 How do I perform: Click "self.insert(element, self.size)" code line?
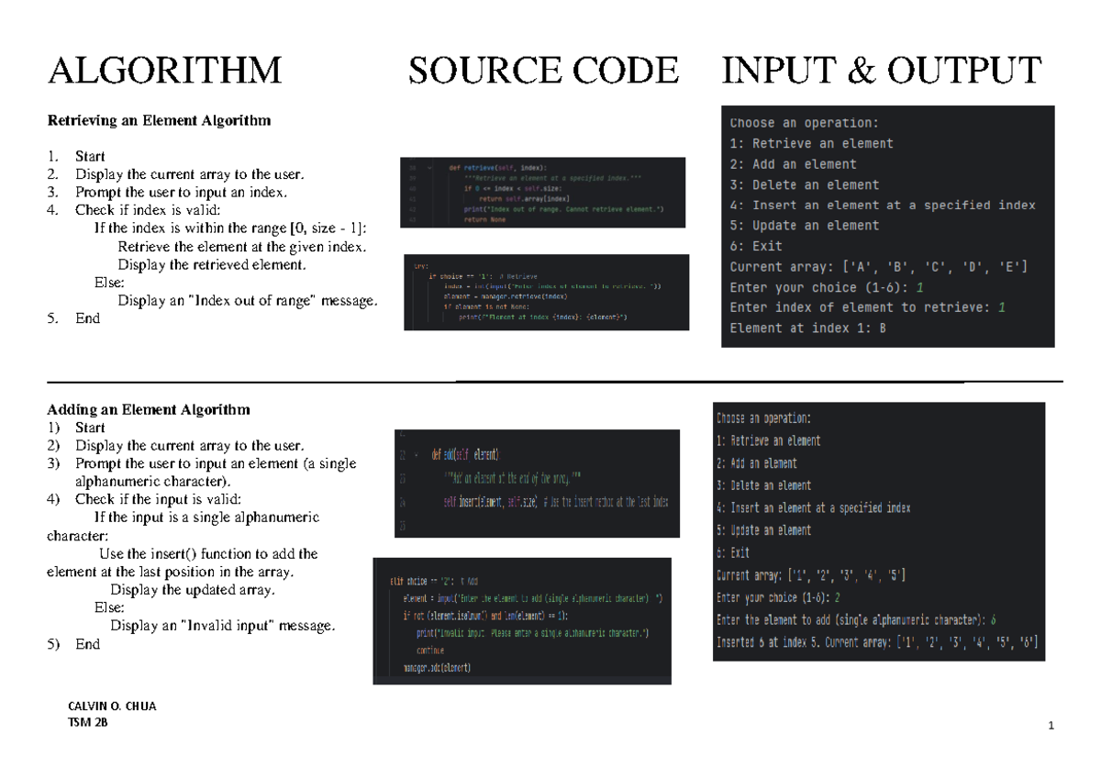point(490,502)
